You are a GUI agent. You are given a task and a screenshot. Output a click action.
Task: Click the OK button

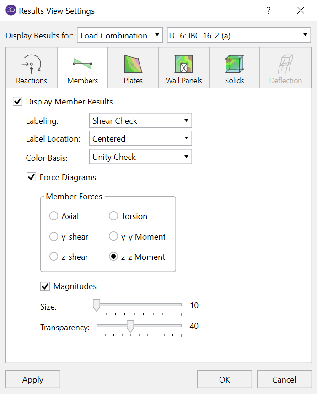[x=225, y=379]
